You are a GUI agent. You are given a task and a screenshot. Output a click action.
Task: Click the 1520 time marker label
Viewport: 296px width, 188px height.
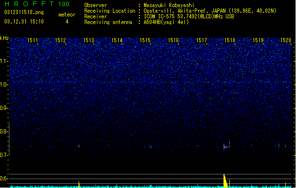click(x=286, y=40)
